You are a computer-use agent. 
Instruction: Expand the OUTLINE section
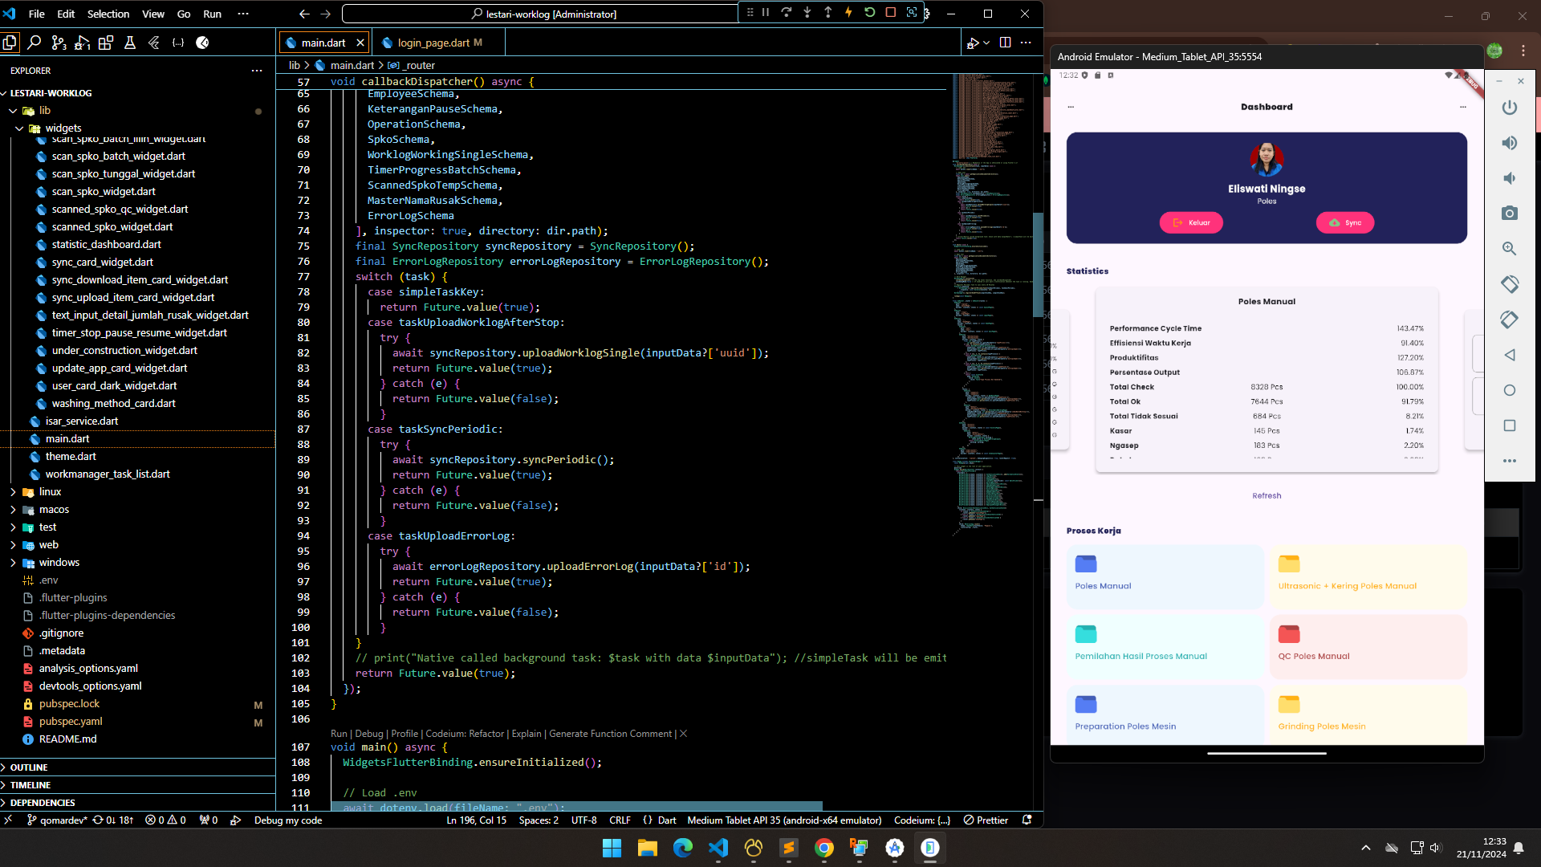[29, 767]
